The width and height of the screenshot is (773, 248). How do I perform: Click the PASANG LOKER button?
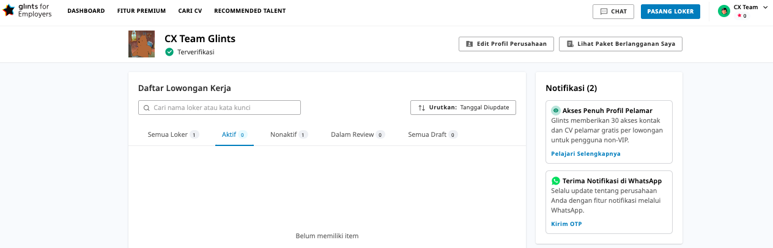click(x=670, y=12)
